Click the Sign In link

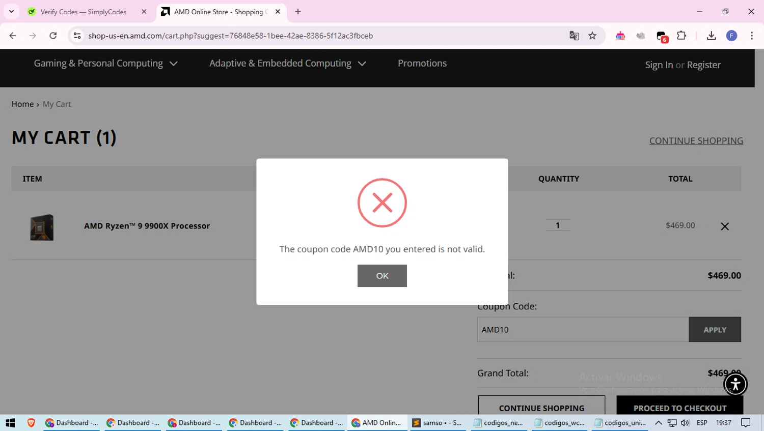659,65
